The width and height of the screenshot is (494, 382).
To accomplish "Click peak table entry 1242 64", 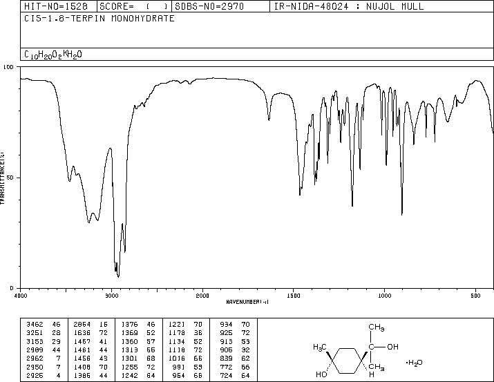I will pyautogui.click(x=138, y=375).
